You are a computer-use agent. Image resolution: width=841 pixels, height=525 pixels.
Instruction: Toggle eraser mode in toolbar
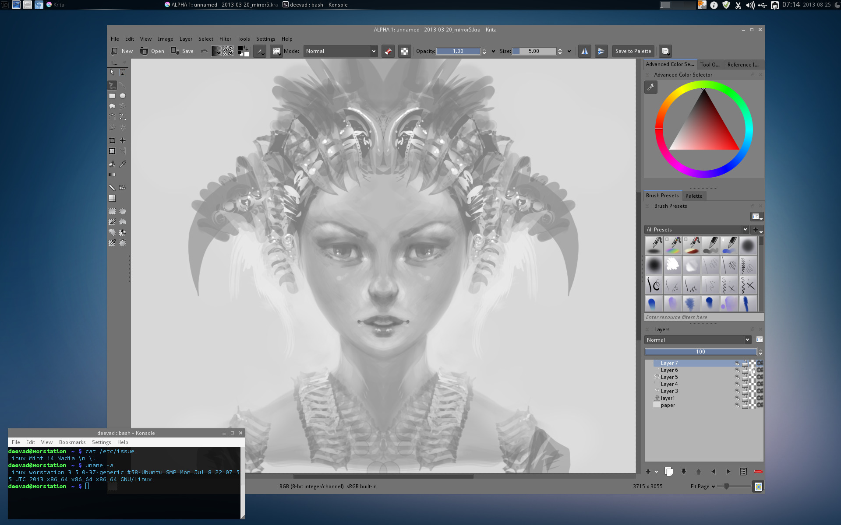pos(388,51)
